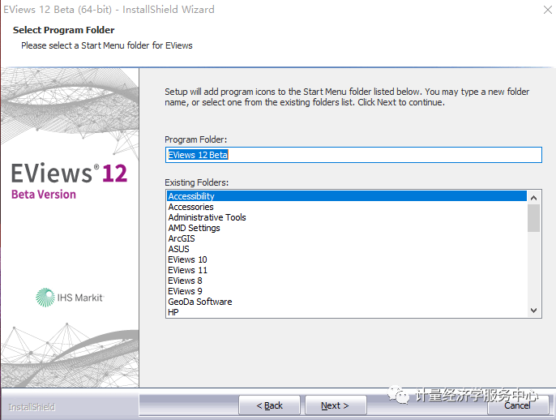Select EViews 11 from existing folders
The image size is (556, 420).
point(187,270)
